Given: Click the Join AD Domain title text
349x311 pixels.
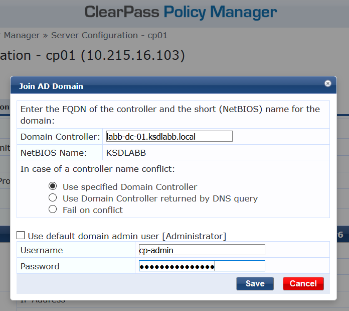Looking at the screenshot, I should 51,86.
